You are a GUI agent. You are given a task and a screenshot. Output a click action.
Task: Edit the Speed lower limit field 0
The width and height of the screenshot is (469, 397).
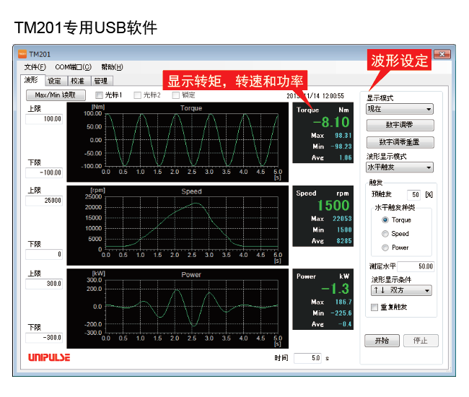pyautogui.click(x=44, y=254)
